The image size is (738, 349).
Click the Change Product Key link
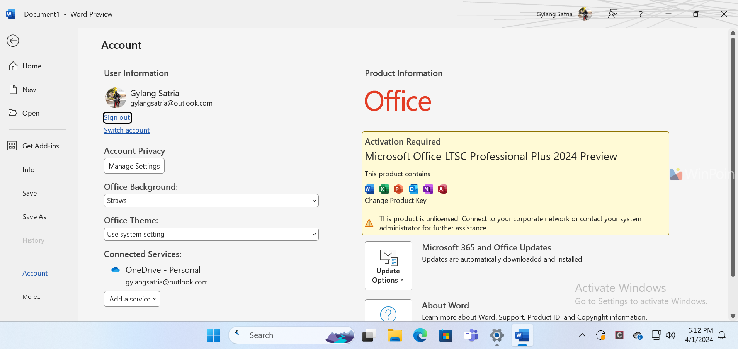pyautogui.click(x=395, y=201)
